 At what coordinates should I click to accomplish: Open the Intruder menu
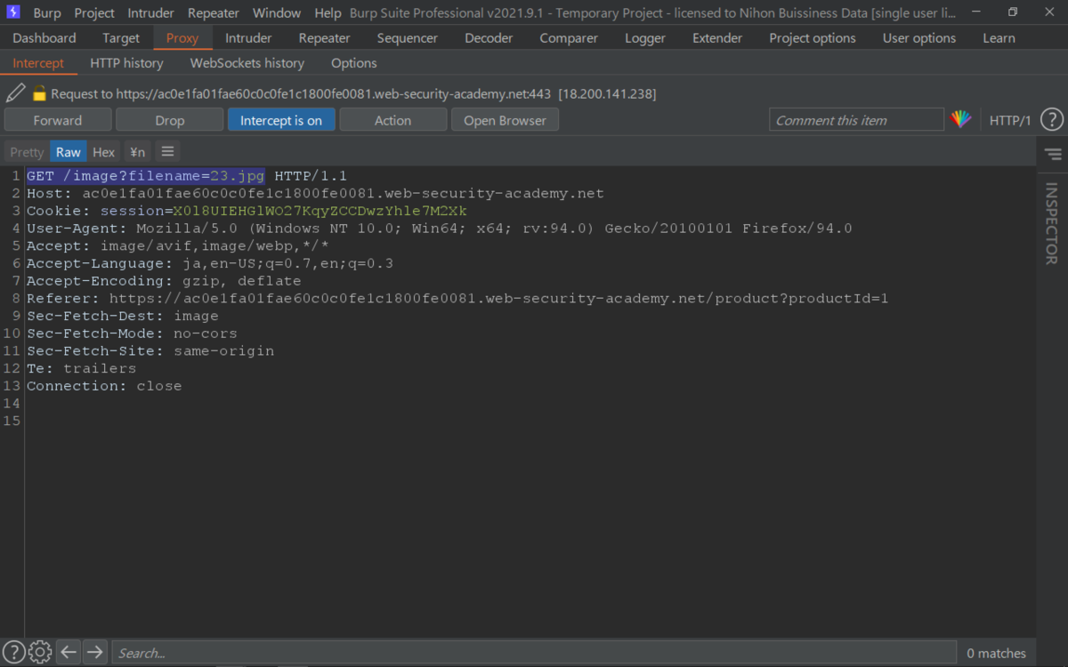[x=151, y=13]
